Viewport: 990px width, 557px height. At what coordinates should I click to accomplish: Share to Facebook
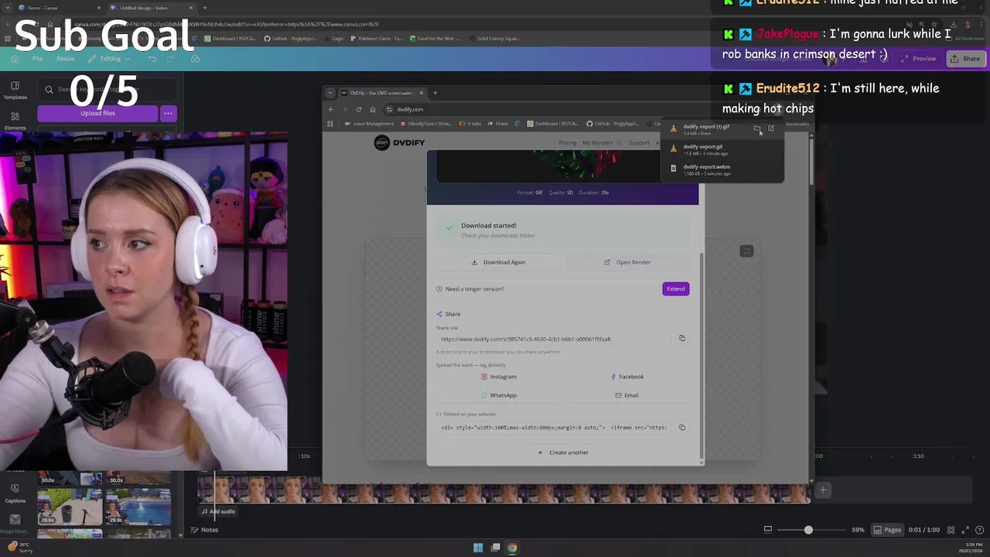627,377
